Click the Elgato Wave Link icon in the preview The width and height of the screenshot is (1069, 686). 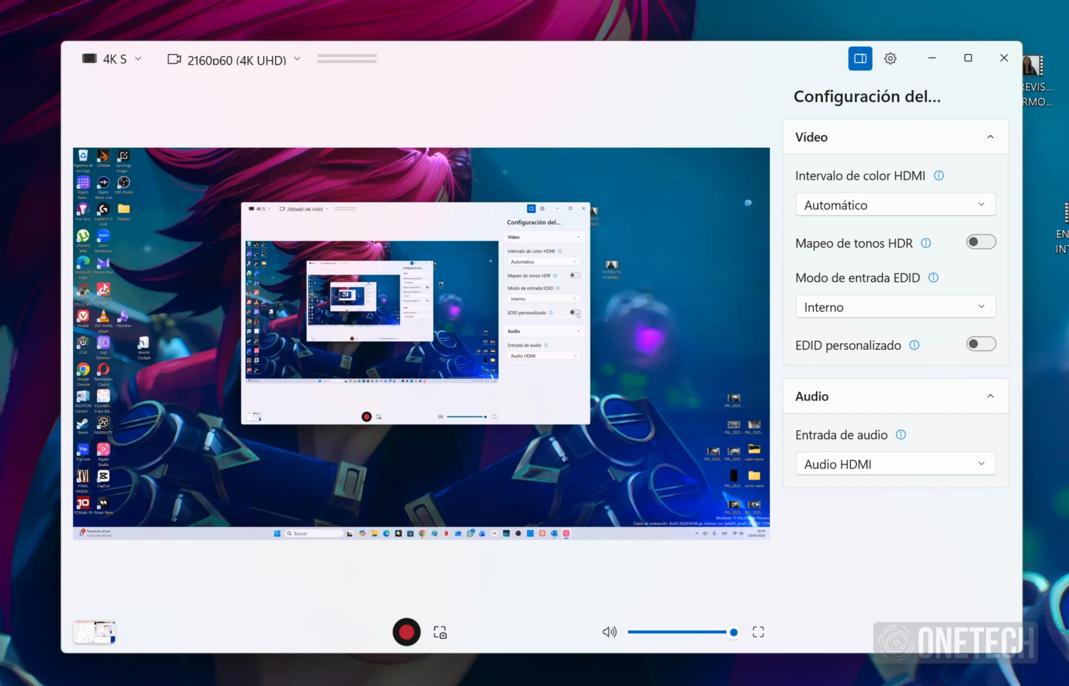pos(104,188)
